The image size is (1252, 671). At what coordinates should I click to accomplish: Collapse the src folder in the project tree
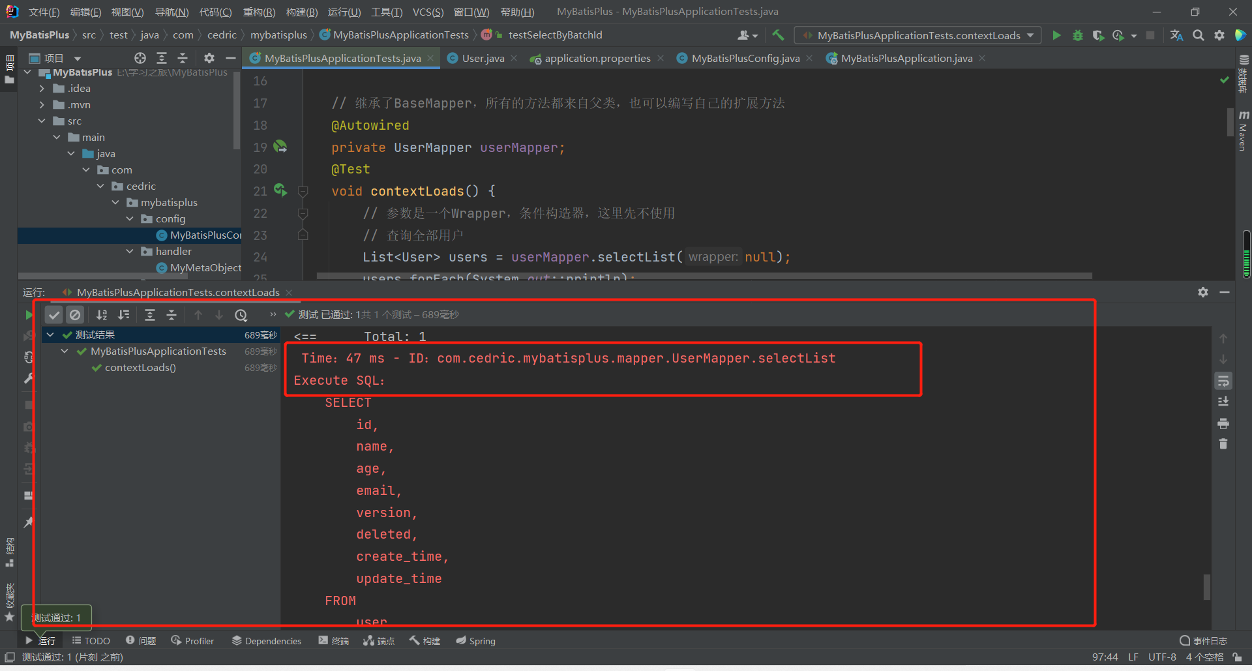click(x=42, y=121)
